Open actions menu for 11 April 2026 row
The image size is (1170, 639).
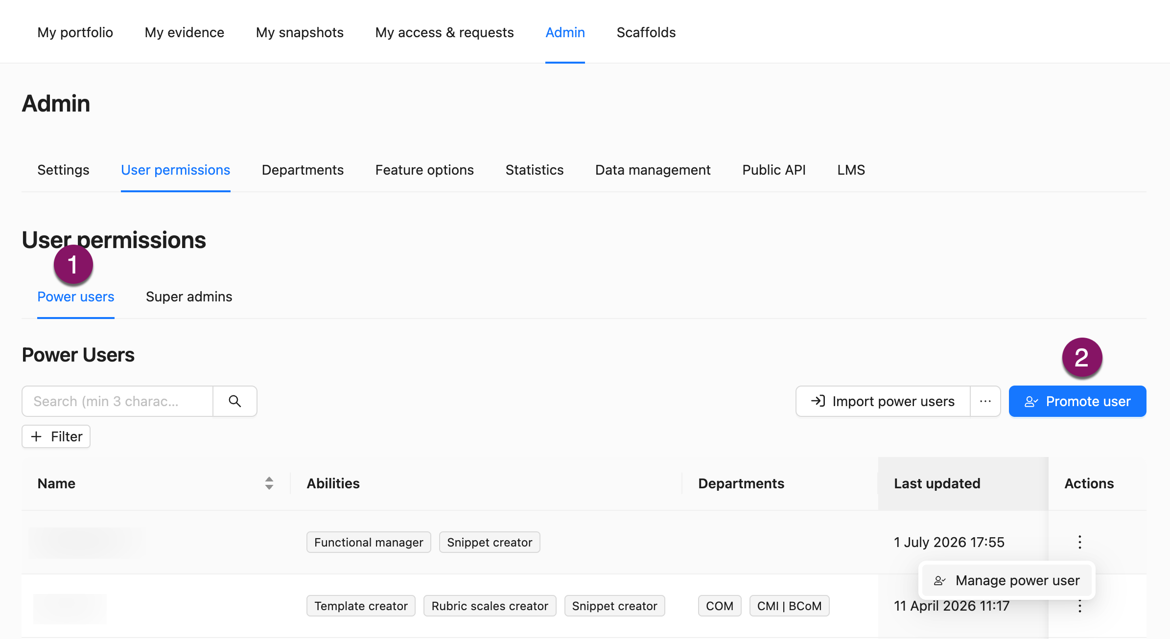coord(1079,607)
